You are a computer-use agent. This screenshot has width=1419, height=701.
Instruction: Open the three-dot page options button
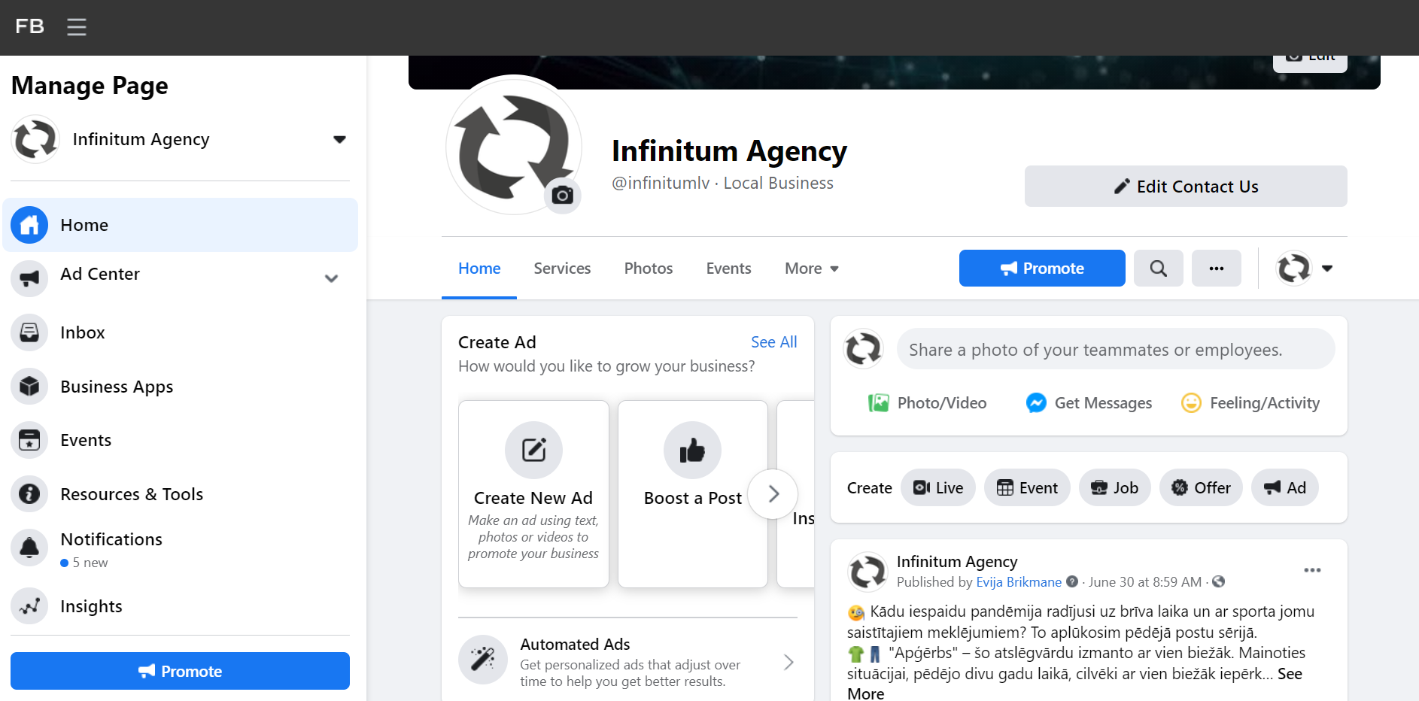(x=1217, y=269)
